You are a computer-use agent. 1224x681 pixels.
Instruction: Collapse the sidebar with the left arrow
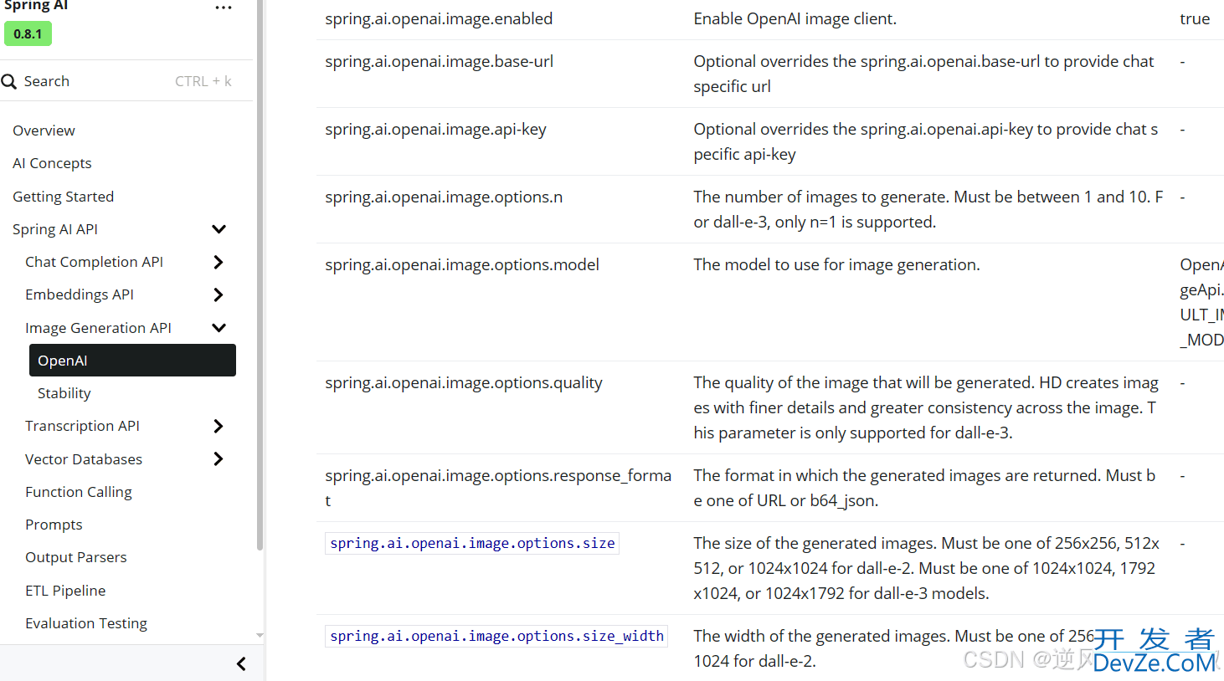tap(241, 663)
